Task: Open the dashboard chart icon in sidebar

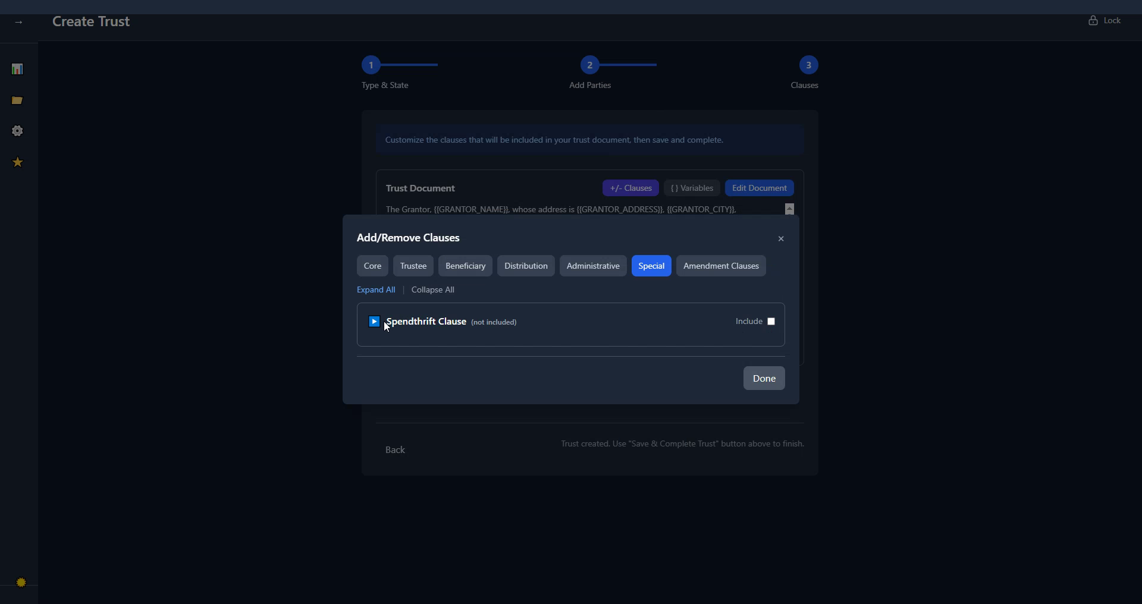Action: click(x=17, y=69)
